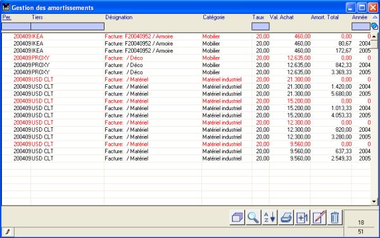Click the red 'Facture: F20040952 / Armoire' cell
This screenshot has width=380, height=238.
click(139, 37)
